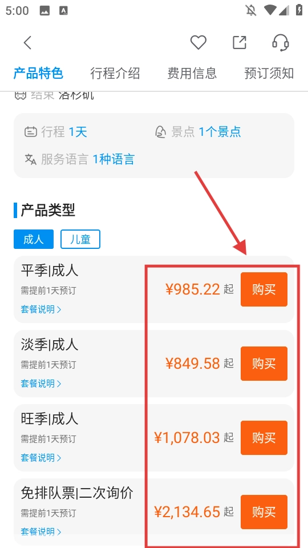308x548 pixels.
Task: Switch to the 费用信息 tab
Action: point(192,74)
